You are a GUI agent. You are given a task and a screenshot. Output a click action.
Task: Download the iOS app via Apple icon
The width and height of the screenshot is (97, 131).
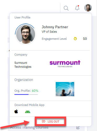coord(16,111)
